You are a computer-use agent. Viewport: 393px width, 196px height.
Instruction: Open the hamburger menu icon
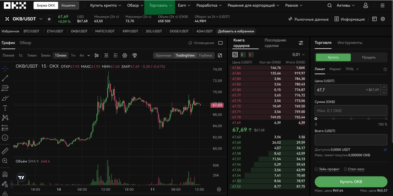click(383, 5)
